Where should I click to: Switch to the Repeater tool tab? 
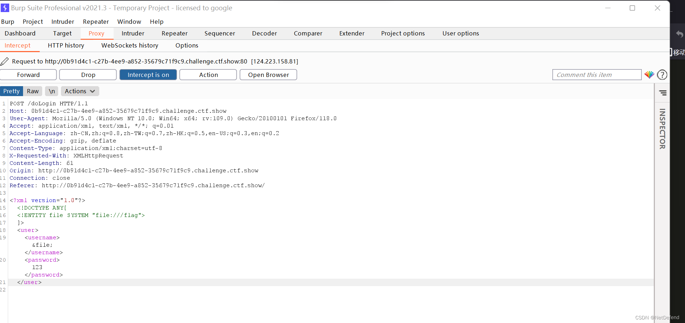click(174, 33)
